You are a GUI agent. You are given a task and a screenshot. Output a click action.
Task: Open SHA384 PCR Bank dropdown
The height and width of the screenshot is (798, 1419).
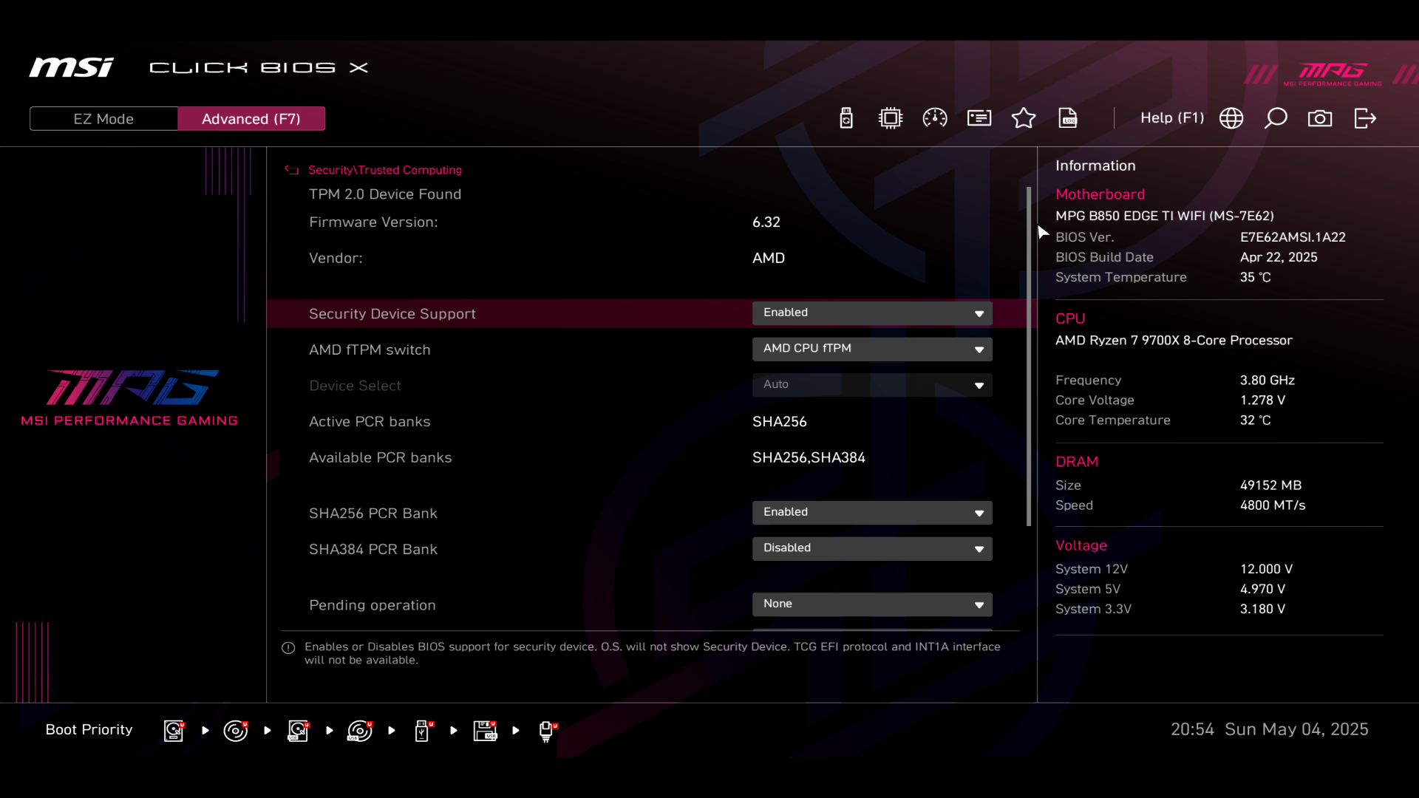coord(872,548)
